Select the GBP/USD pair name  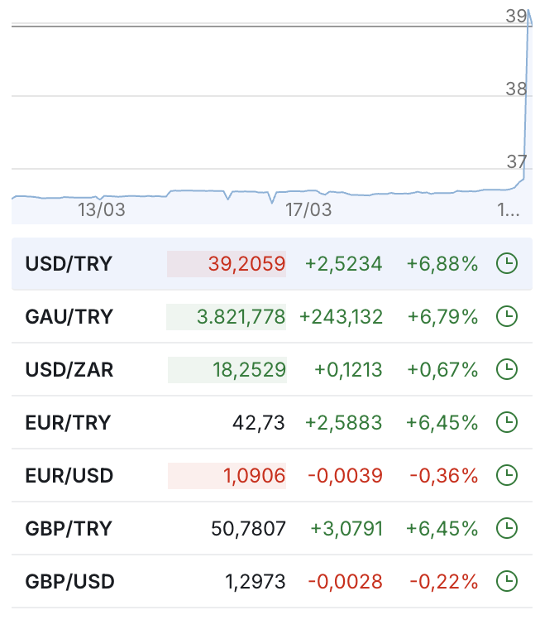pos(69,582)
